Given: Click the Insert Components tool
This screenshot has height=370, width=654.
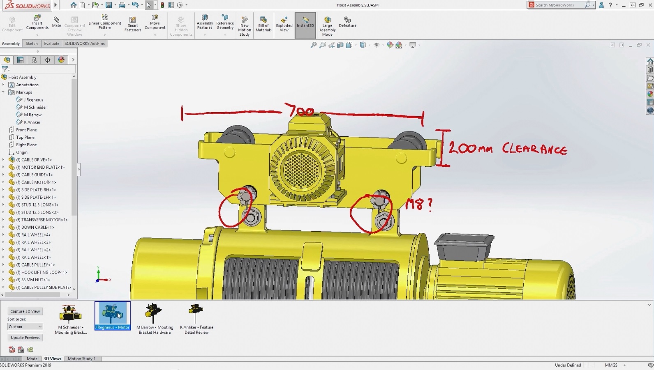Looking at the screenshot, I should (37, 22).
